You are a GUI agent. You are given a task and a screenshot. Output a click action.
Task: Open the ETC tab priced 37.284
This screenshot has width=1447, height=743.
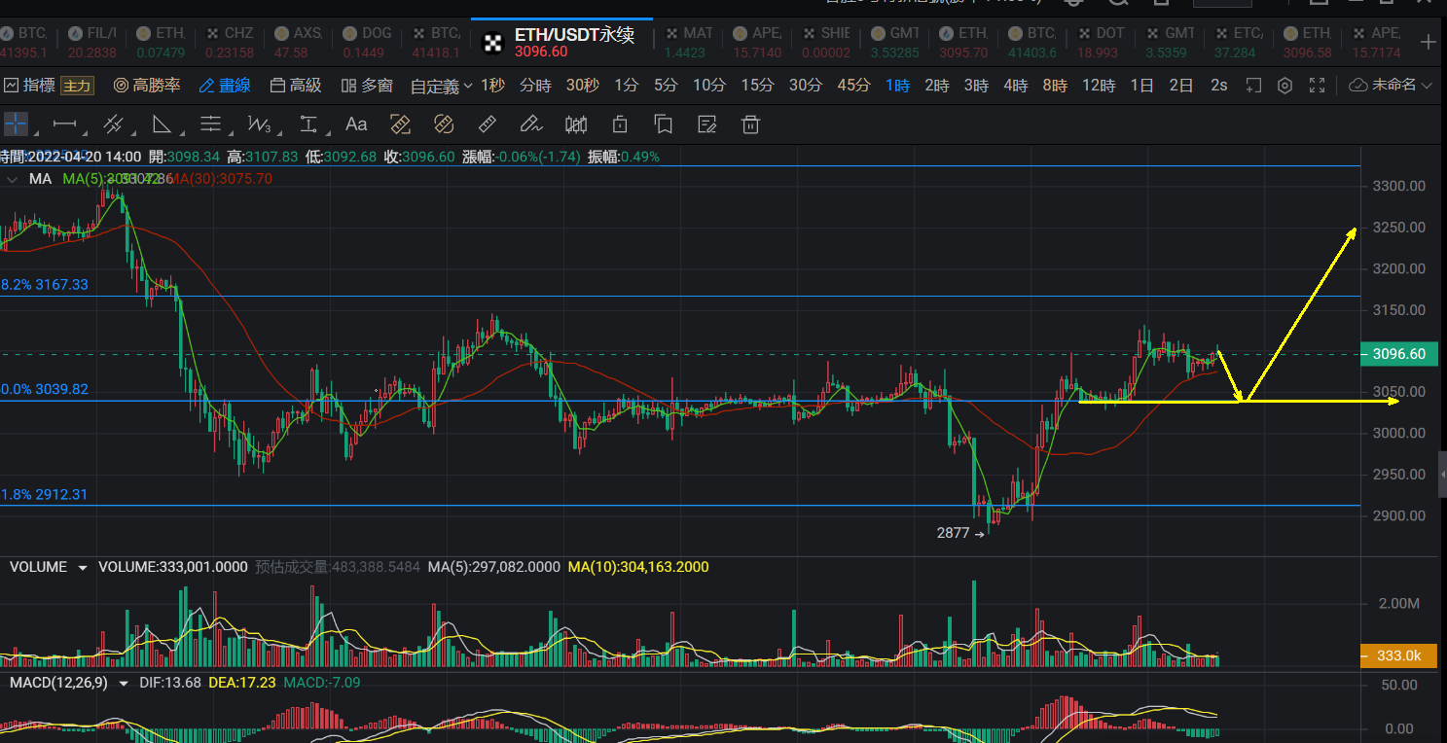[x=1239, y=42]
